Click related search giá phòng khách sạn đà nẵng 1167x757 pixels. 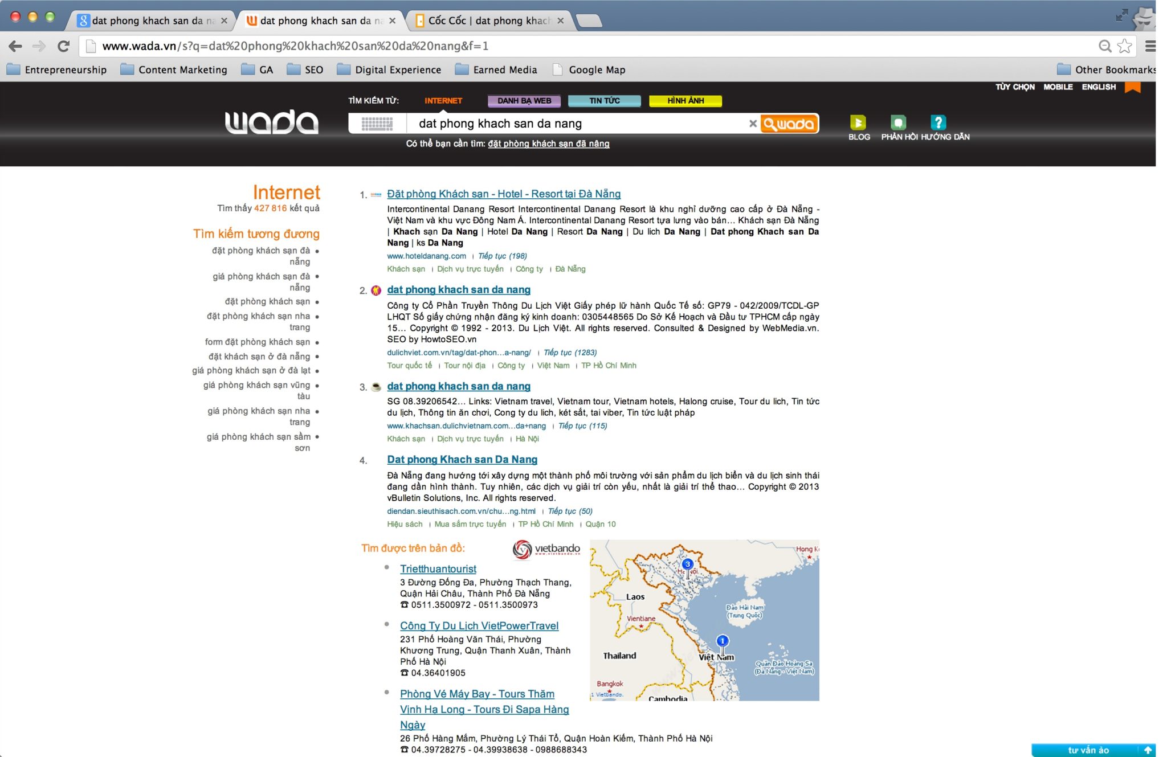(x=262, y=282)
